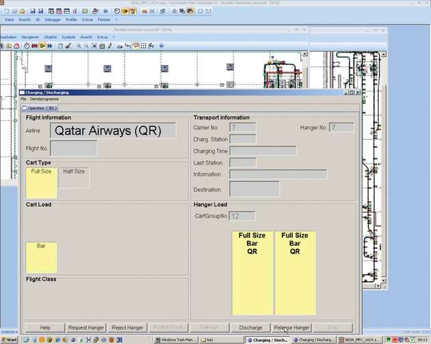Open the Fenster menu
The image size is (431, 344).
(x=104, y=20)
